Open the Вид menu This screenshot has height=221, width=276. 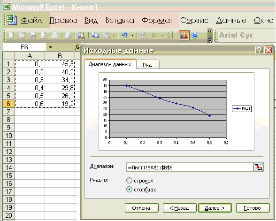pyautogui.click(x=91, y=21)
